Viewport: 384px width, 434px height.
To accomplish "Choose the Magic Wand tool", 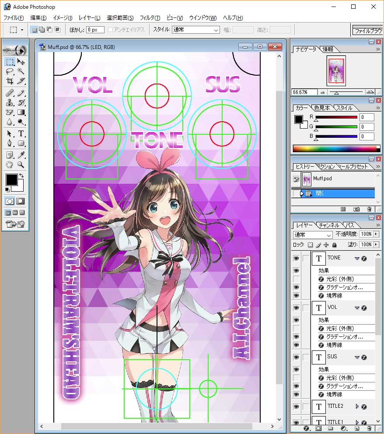I will (21, 71).
